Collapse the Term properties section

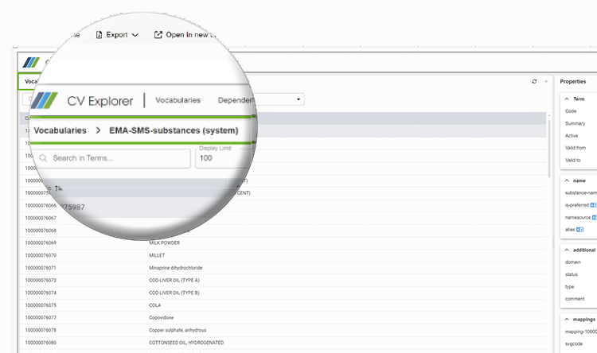tap(567, 99)
